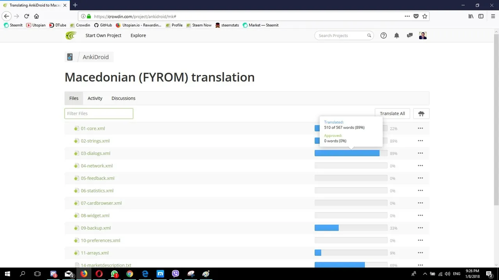The height and width of the screenshot is (280, 499).
Task: Open 09-backup.xml file link
Action: [96, 228]
